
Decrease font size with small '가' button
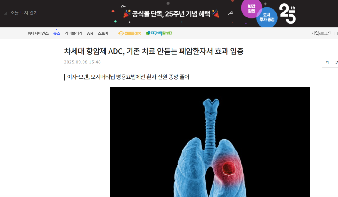coord(327,62)
